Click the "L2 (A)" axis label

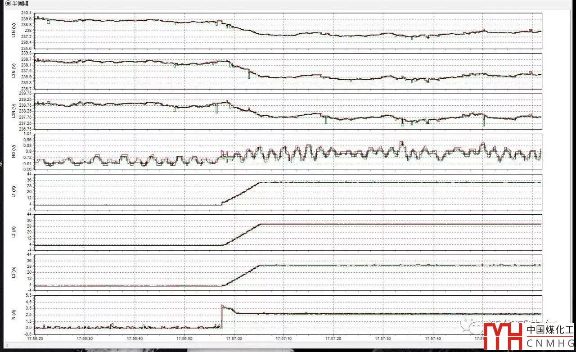(14, 232)
